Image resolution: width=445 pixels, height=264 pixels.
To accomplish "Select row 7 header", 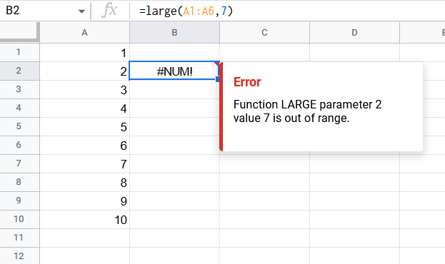I will pos(19,163).
